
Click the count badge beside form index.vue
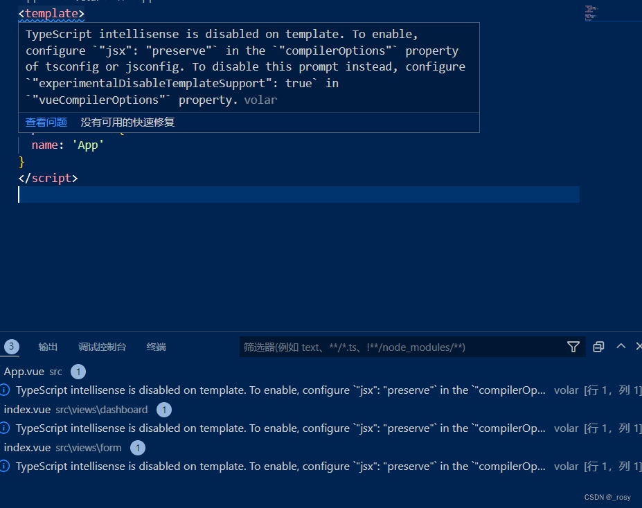click(x=138, y=448)
